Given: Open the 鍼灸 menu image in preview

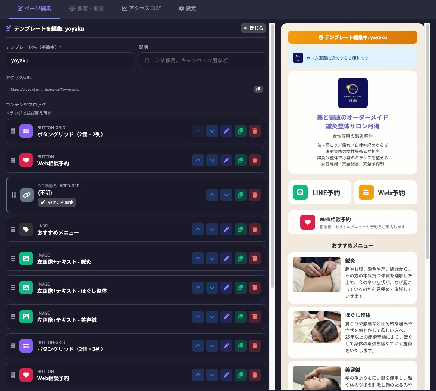Looking at the screenshot, I should pos(316,274).
